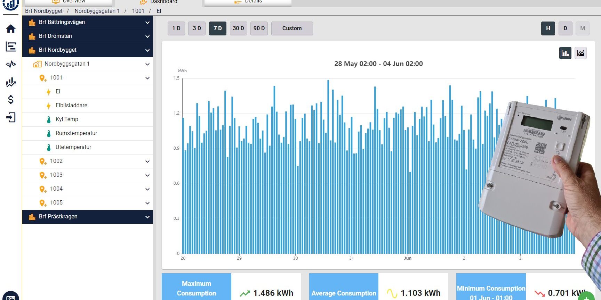Click the home icon in left sidebar

click(11, 29)
